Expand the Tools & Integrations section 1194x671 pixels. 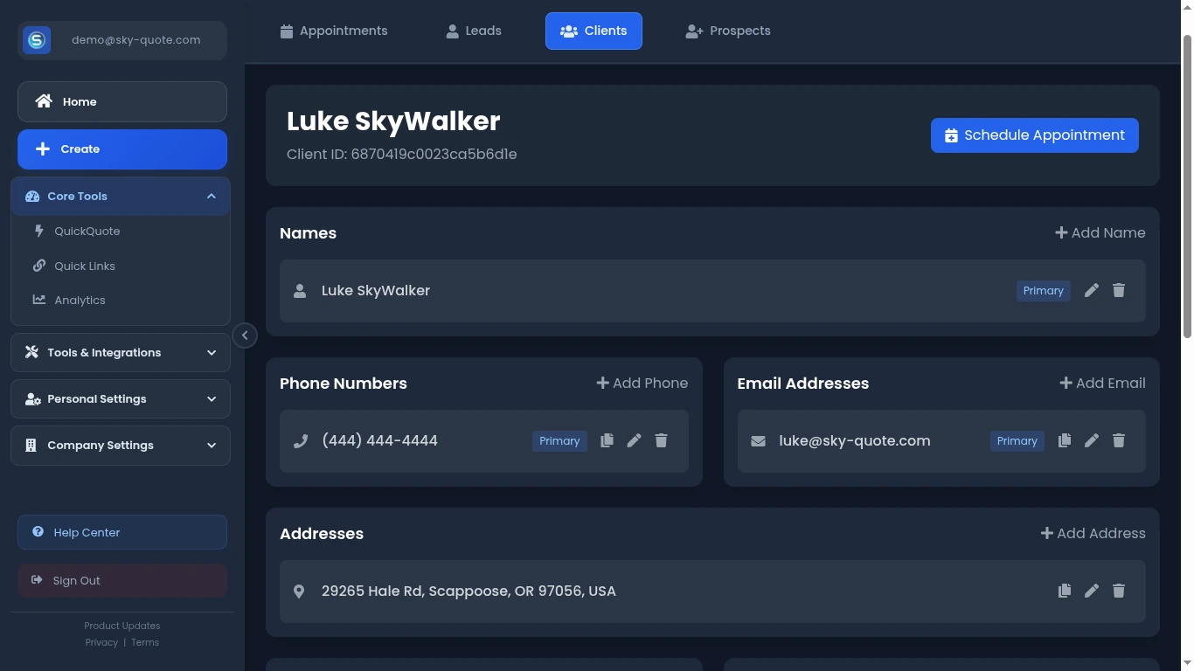coord(120,352)
